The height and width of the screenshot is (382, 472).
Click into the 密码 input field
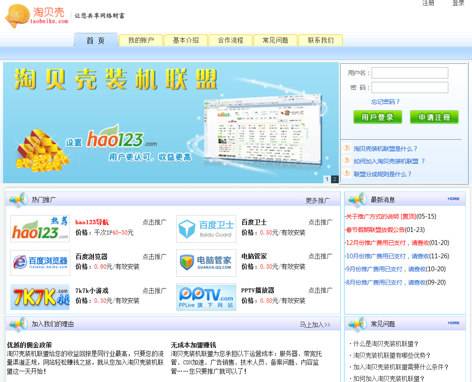tap(410, 88)
